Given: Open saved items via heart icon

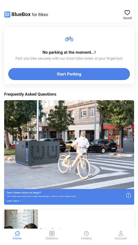Looking at the screenshot, I should pyautogui.click(x=127, y=13).
